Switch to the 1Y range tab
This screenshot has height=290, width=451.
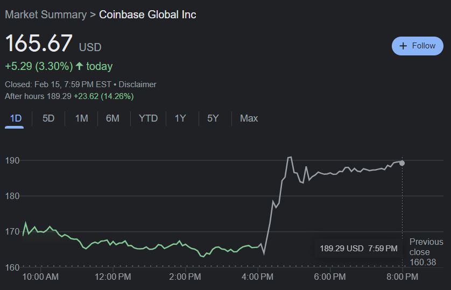click(x=180, y=118)
